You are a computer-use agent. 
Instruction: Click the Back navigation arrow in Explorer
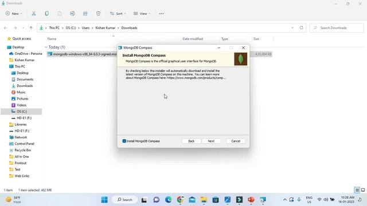(6, 28)
